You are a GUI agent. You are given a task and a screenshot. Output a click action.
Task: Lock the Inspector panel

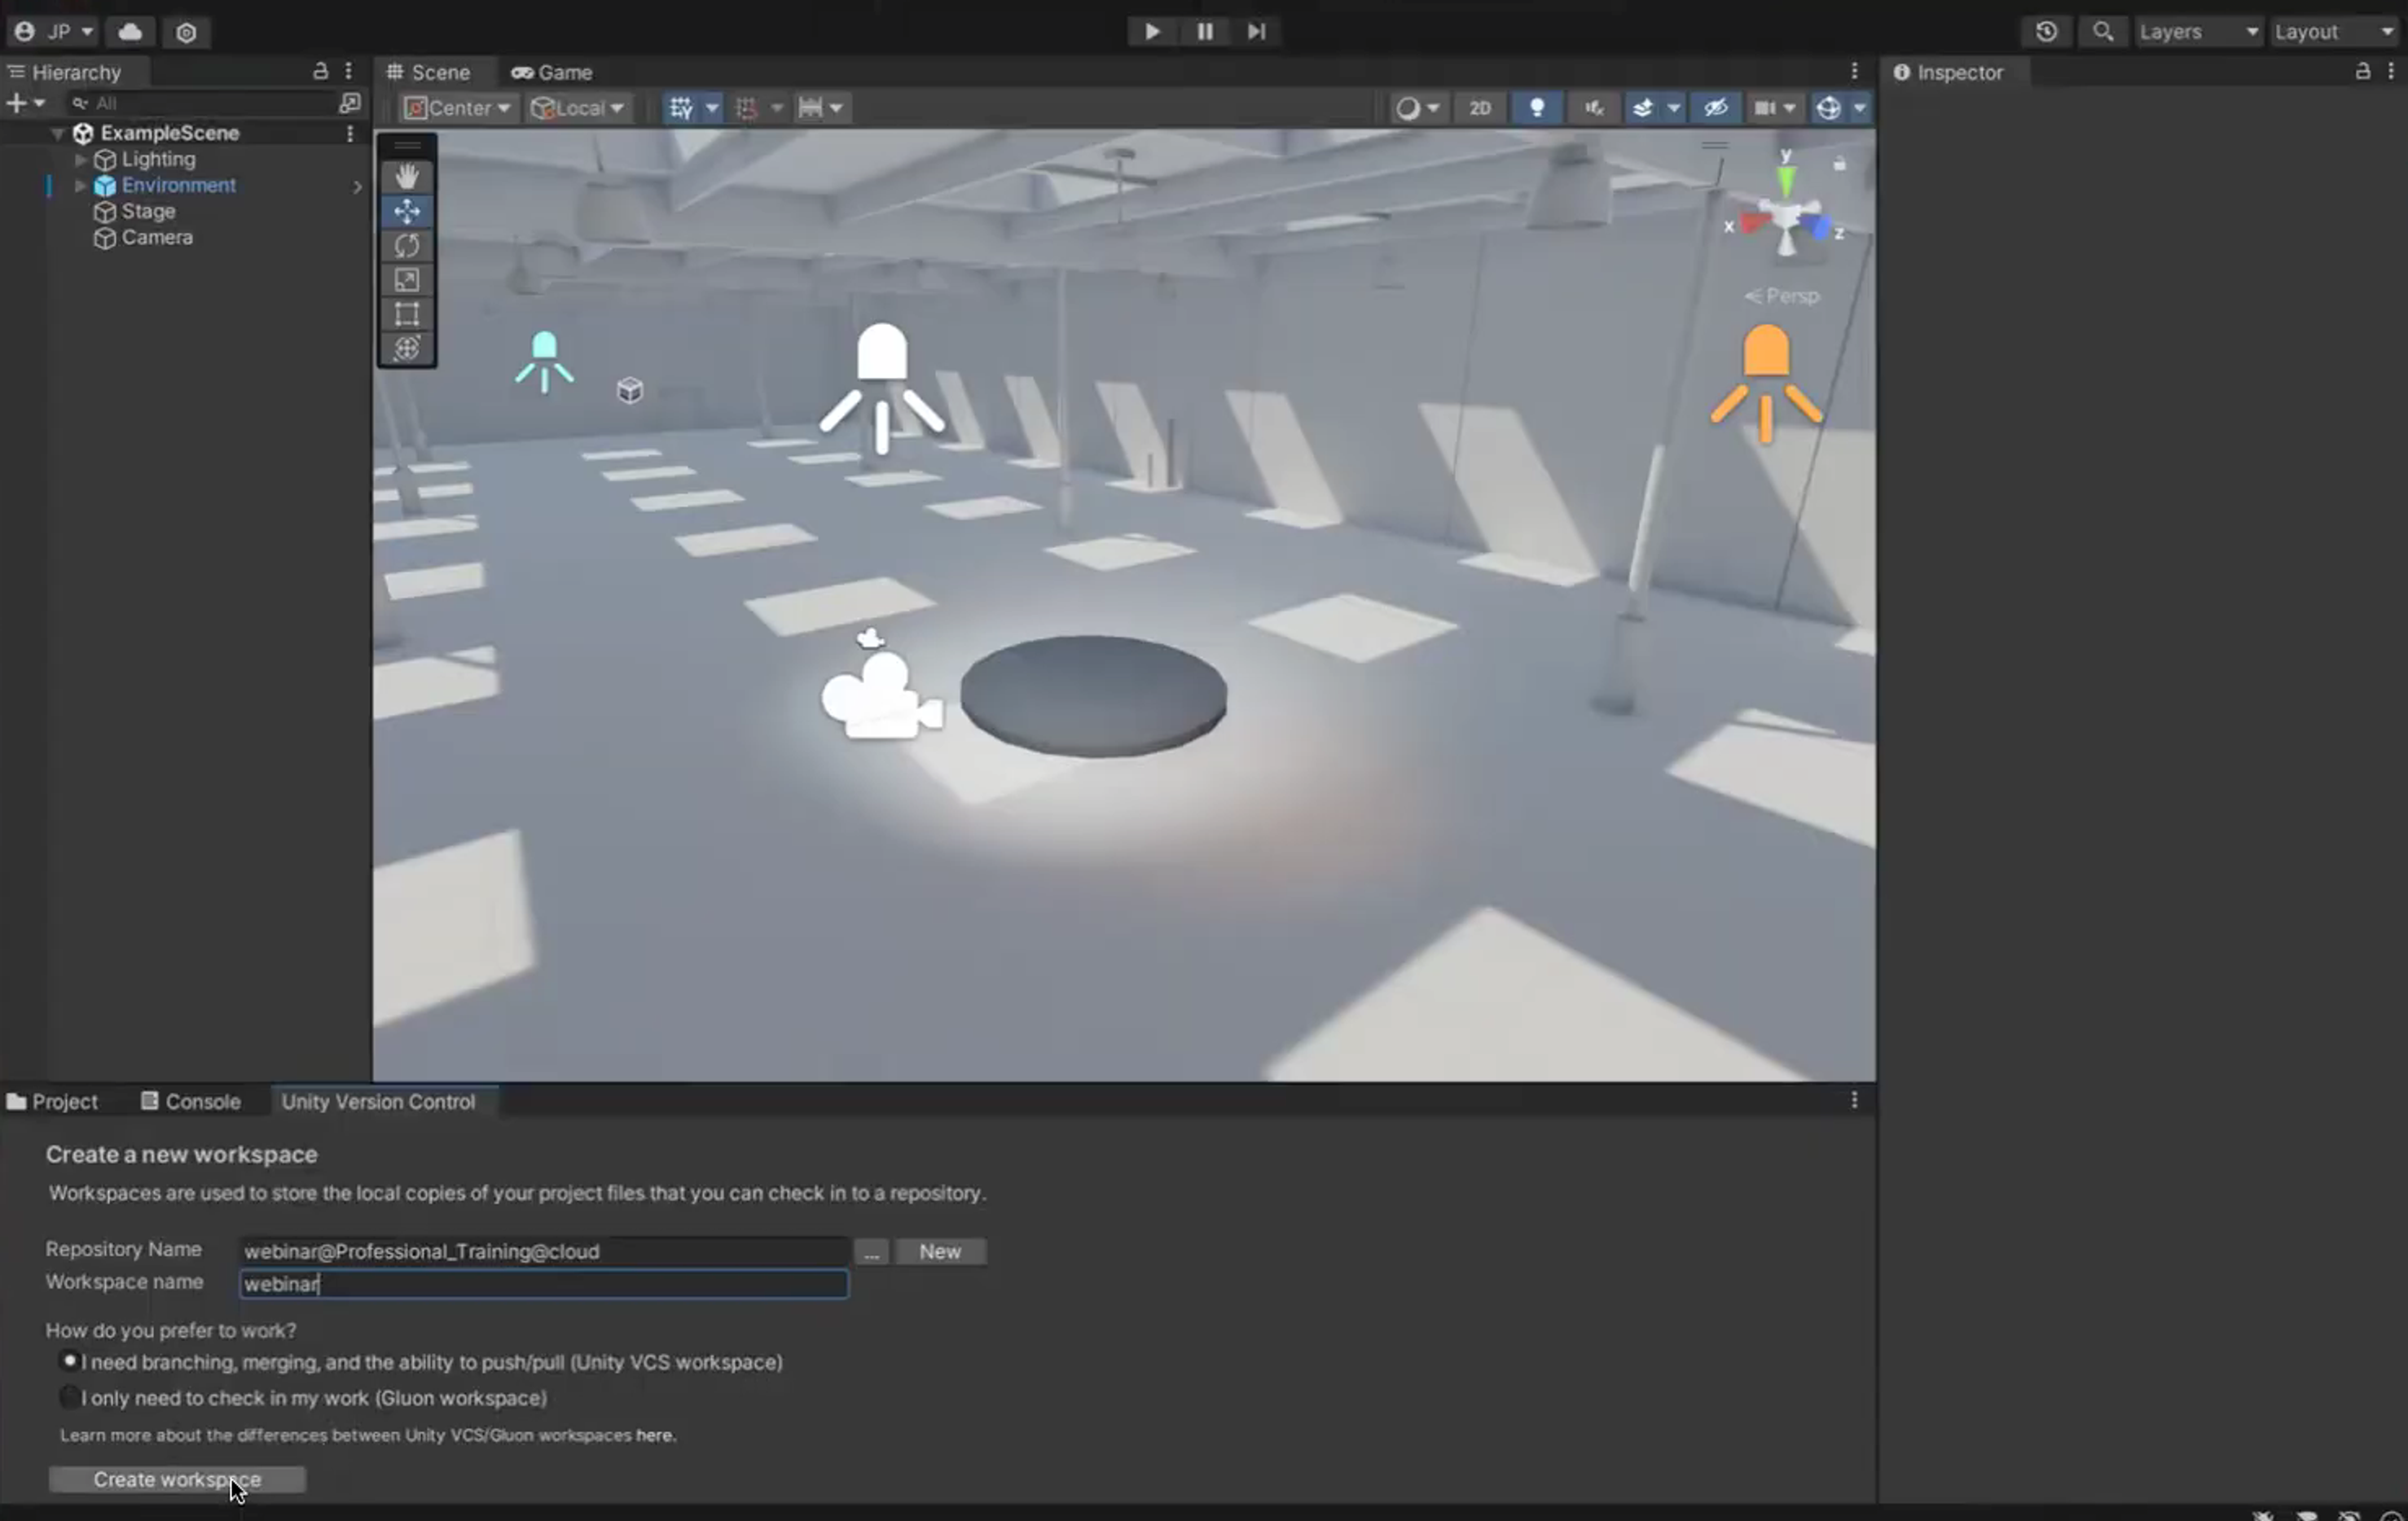click(x=2363, y=71)
